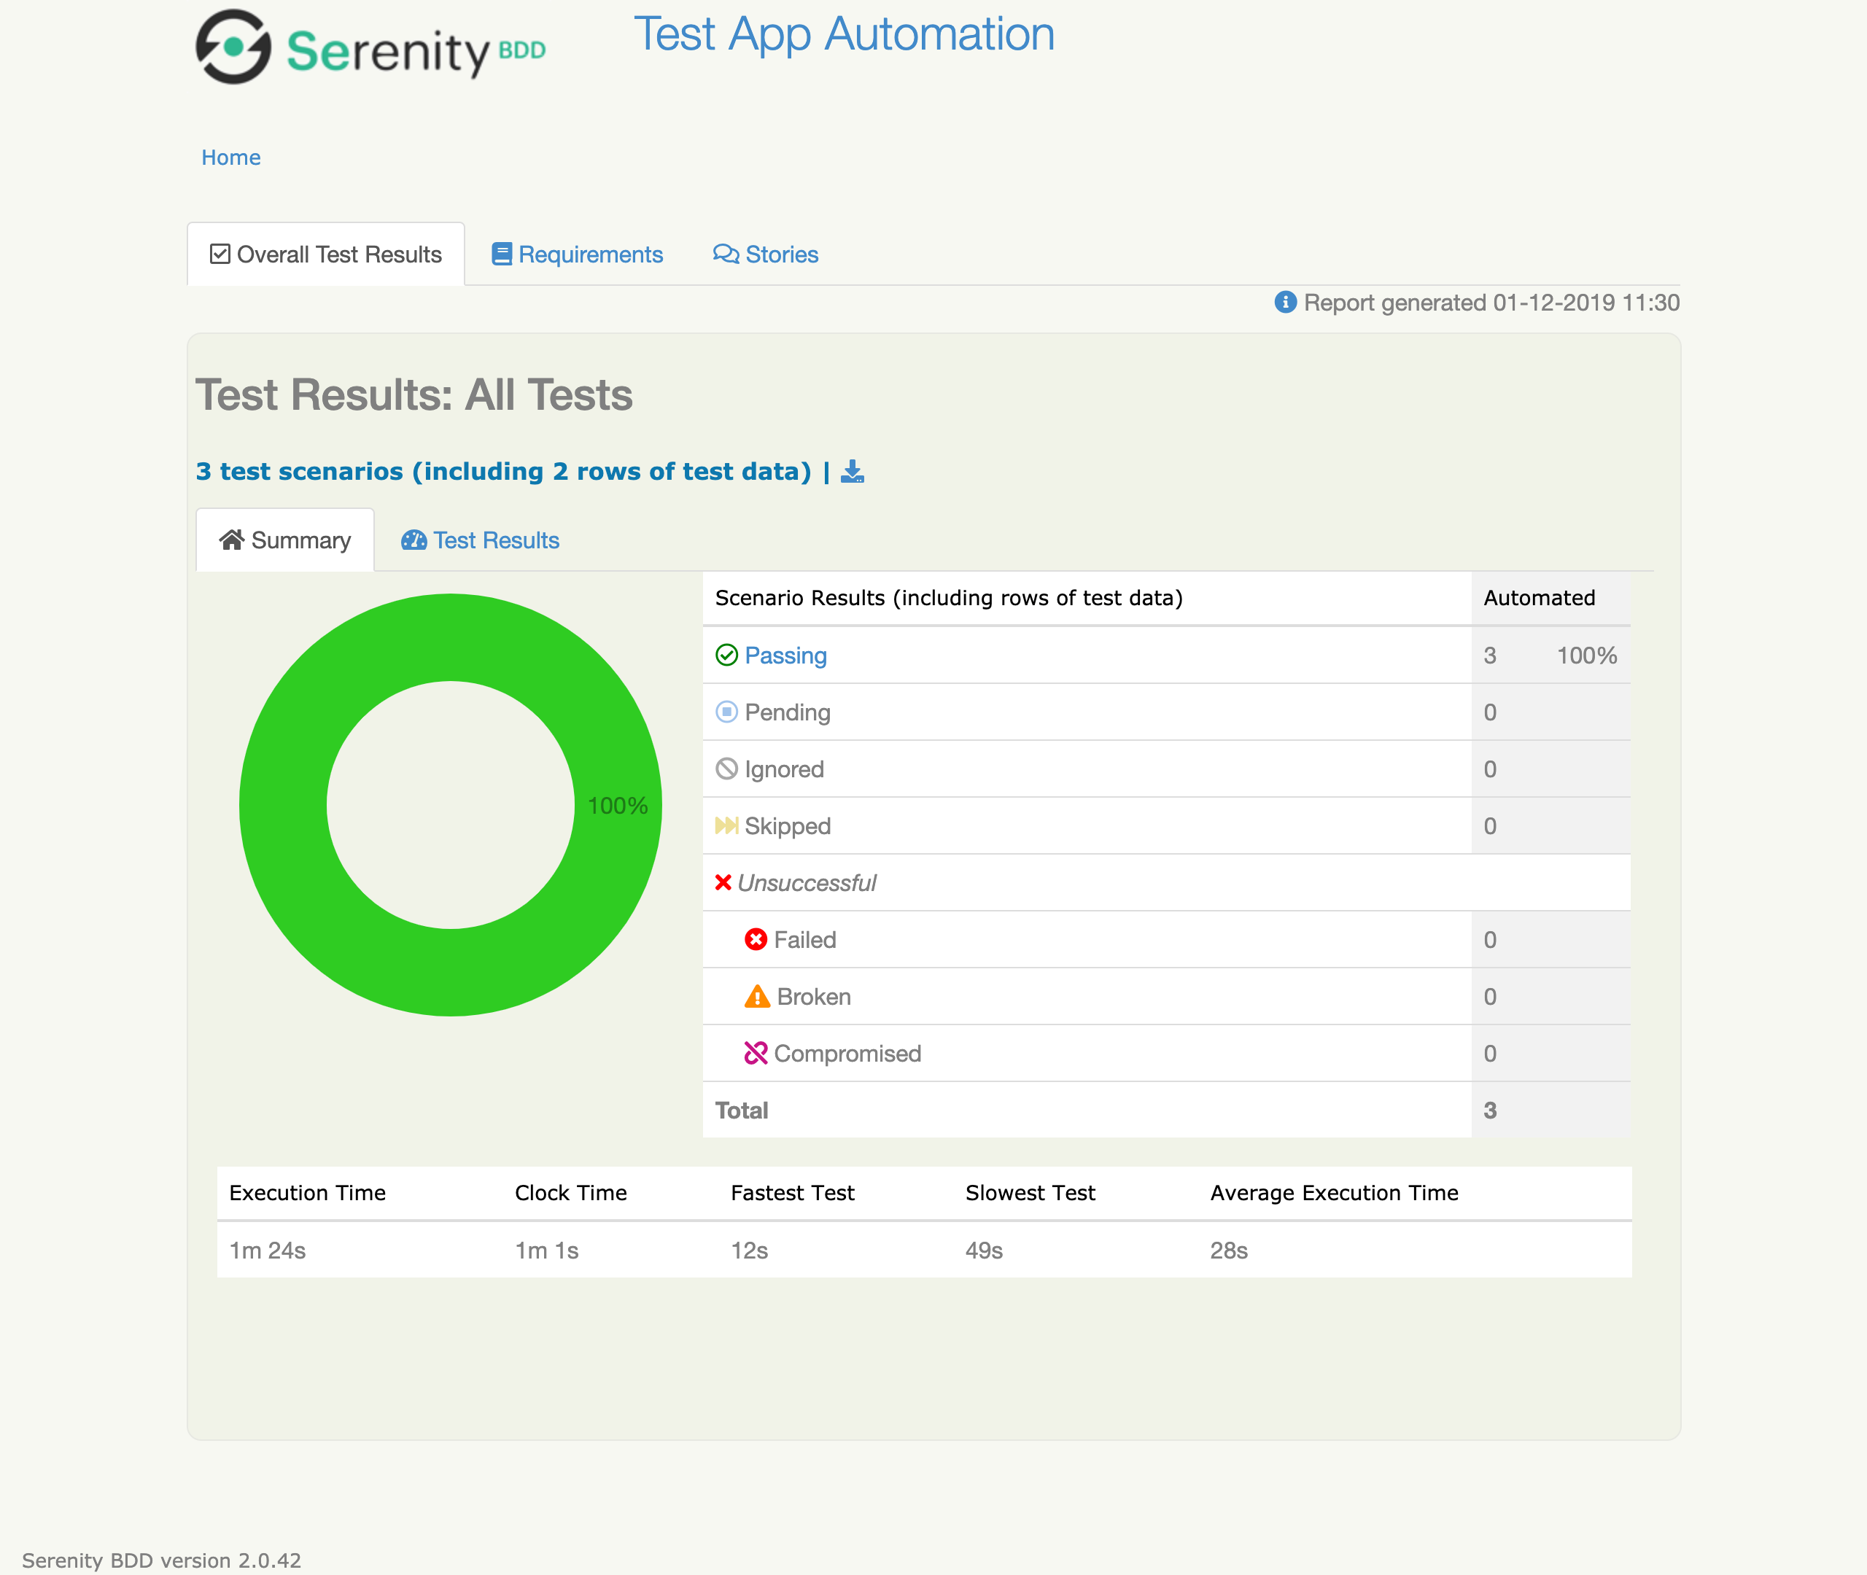
Task: Click the 28s average execution value
Action: click(1230, 1251)
